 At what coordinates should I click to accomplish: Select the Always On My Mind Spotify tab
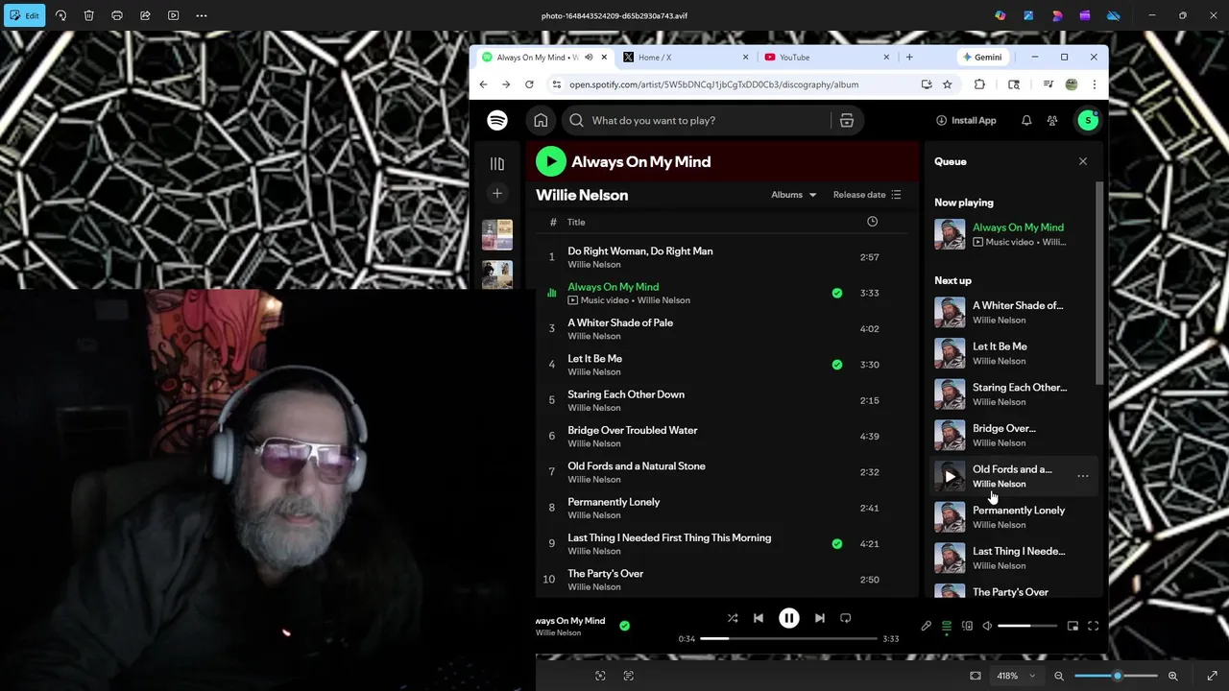click(542, 58)
